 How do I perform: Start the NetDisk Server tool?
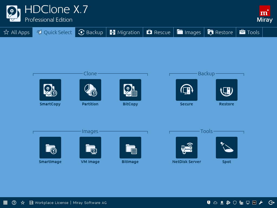pos(187,148)
